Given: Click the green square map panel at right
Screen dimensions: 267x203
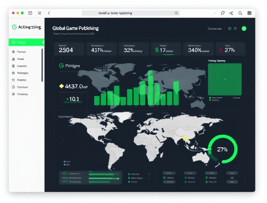Looking at the screenshot, I should pyautogui.click(x=224, y=79).
